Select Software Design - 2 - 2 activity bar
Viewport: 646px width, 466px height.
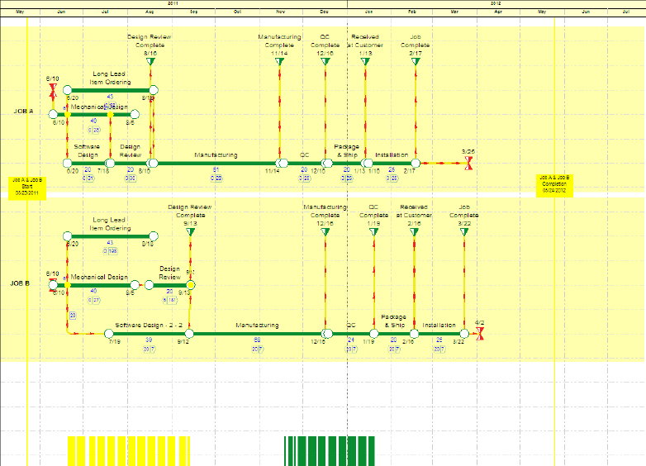[x=149, y=333]
